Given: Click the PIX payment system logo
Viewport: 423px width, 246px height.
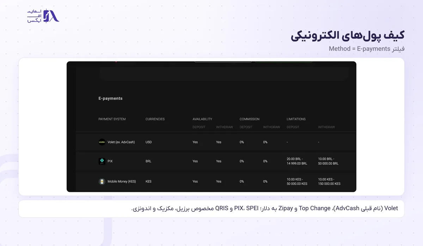Looking at the screenshot, I should click(x=102, y=161).
